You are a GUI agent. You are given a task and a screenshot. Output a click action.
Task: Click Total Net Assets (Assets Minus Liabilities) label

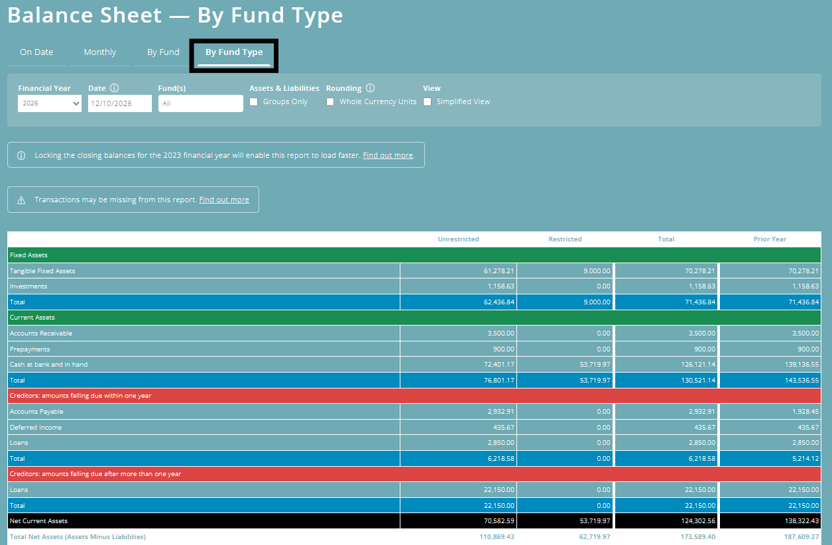point(78,536)
